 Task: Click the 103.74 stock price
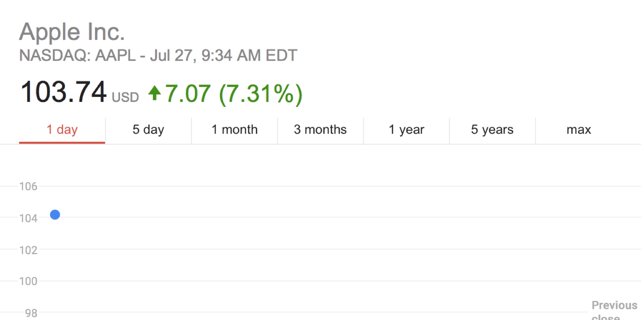[x=63, y=92]
